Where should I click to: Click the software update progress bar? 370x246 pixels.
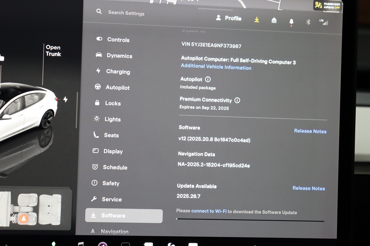(250, 220)
